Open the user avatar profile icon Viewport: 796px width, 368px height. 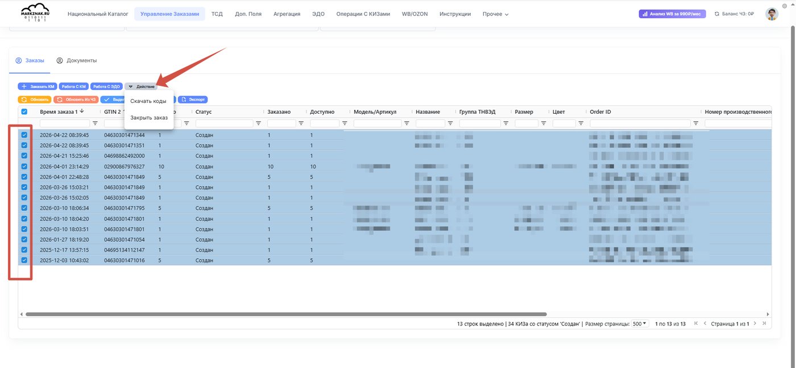(772, 14)
